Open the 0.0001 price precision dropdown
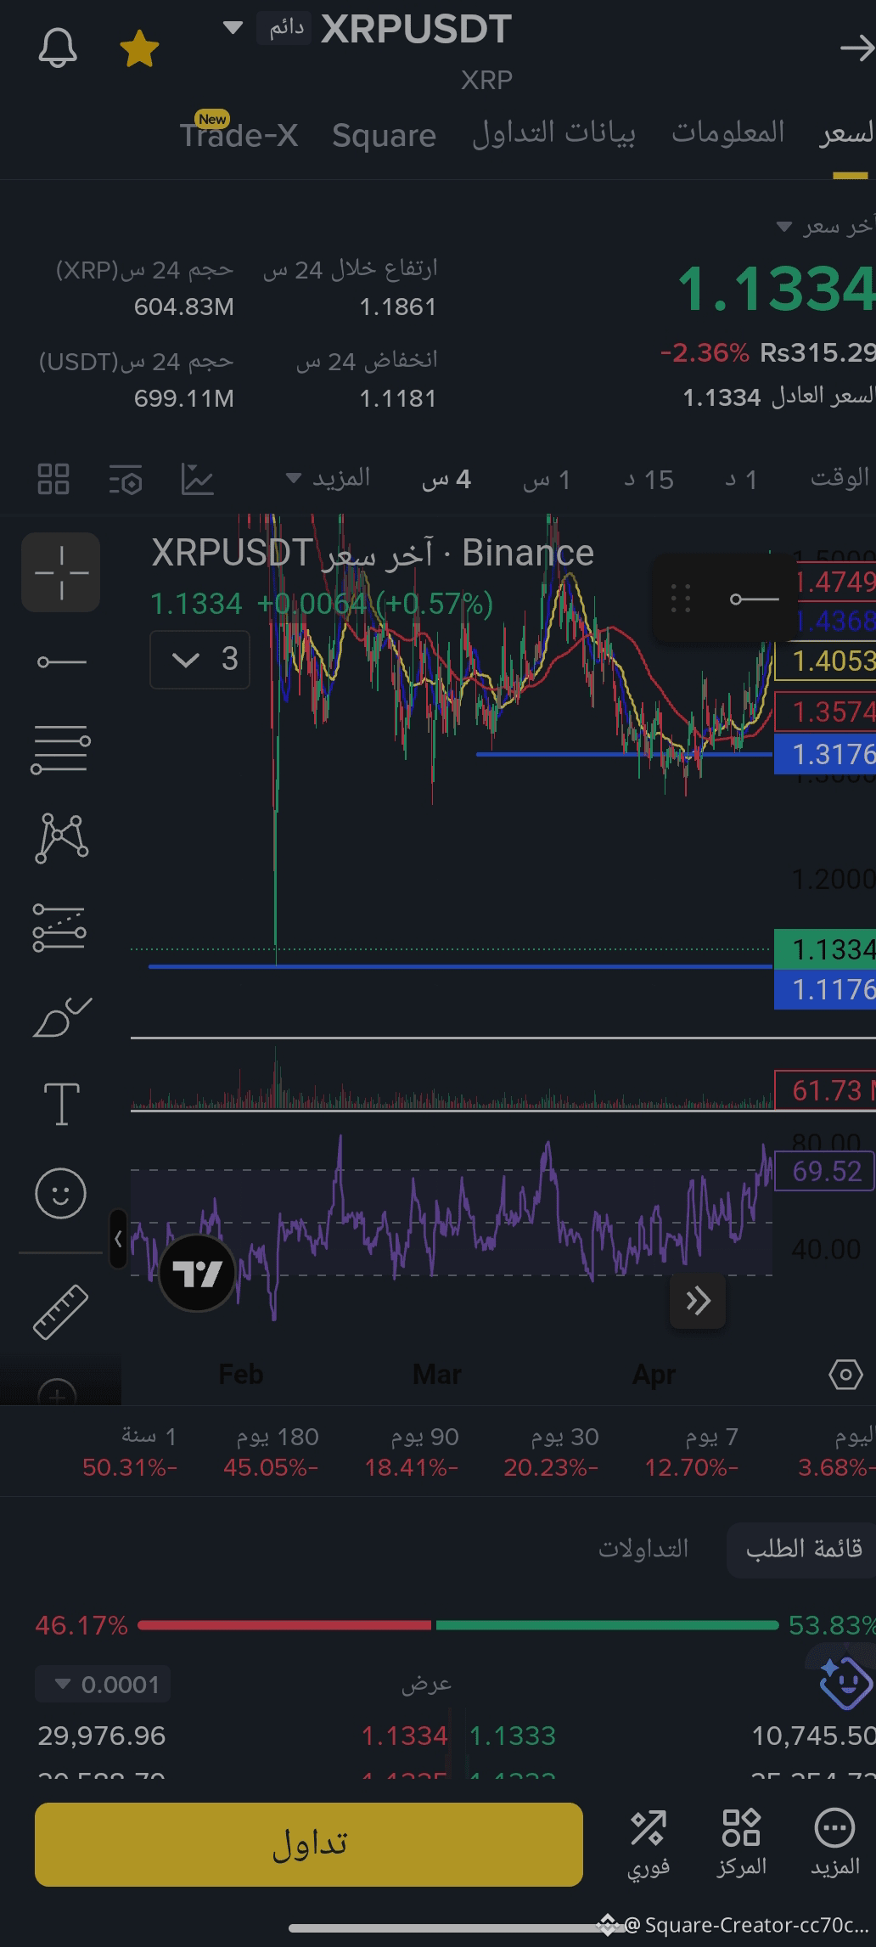This screenshot has width=876, height=1947. 103,1685
